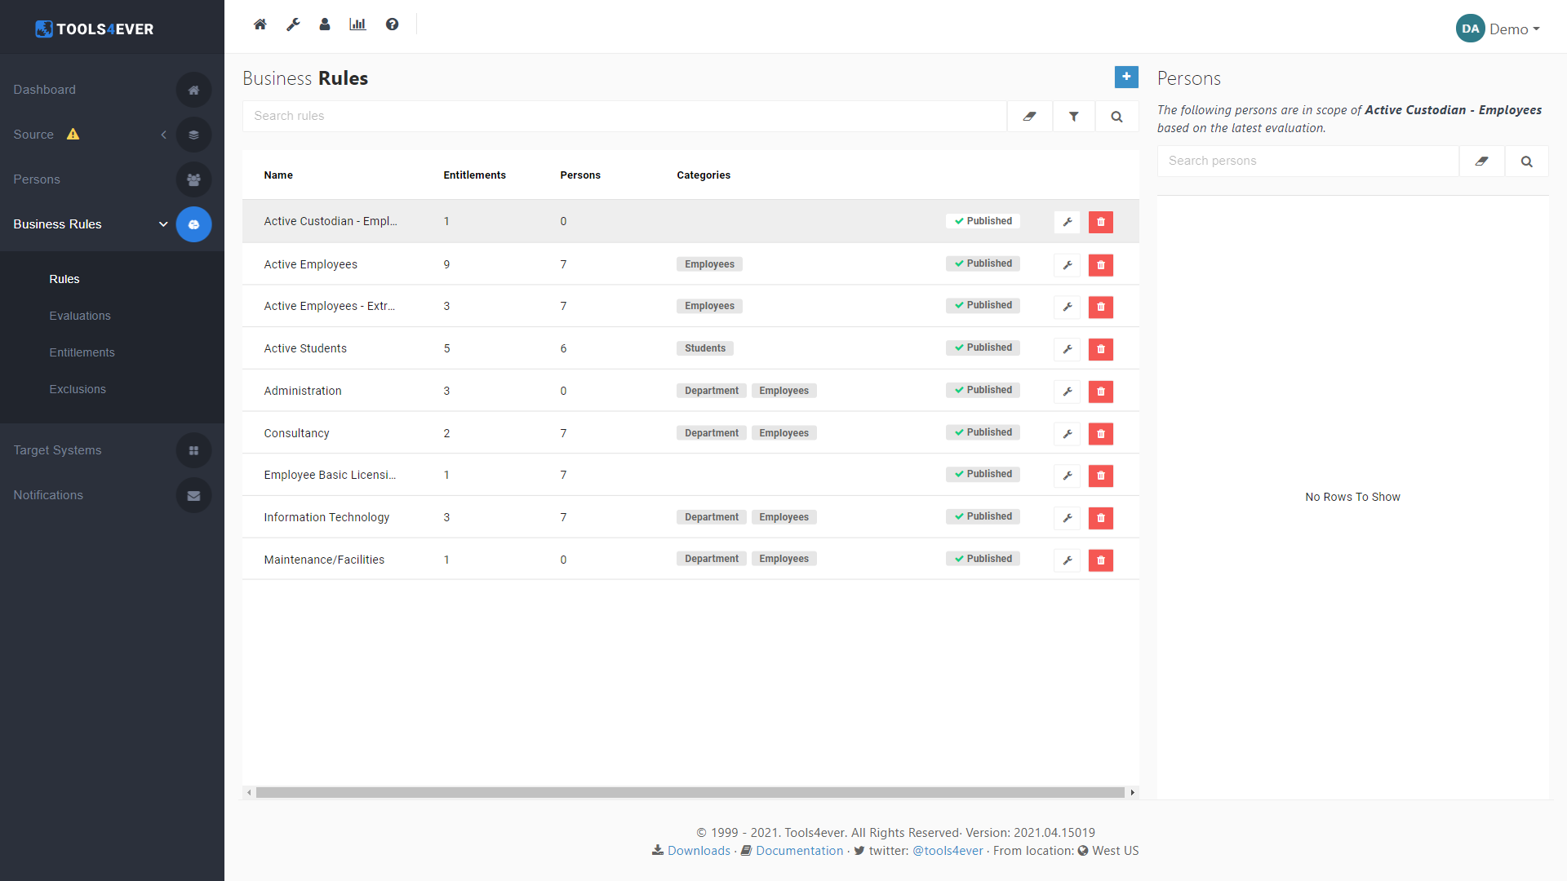Add a new business rule
Screen dimensions: 1567x881
pyautogui.click(x=1126, y=77)
